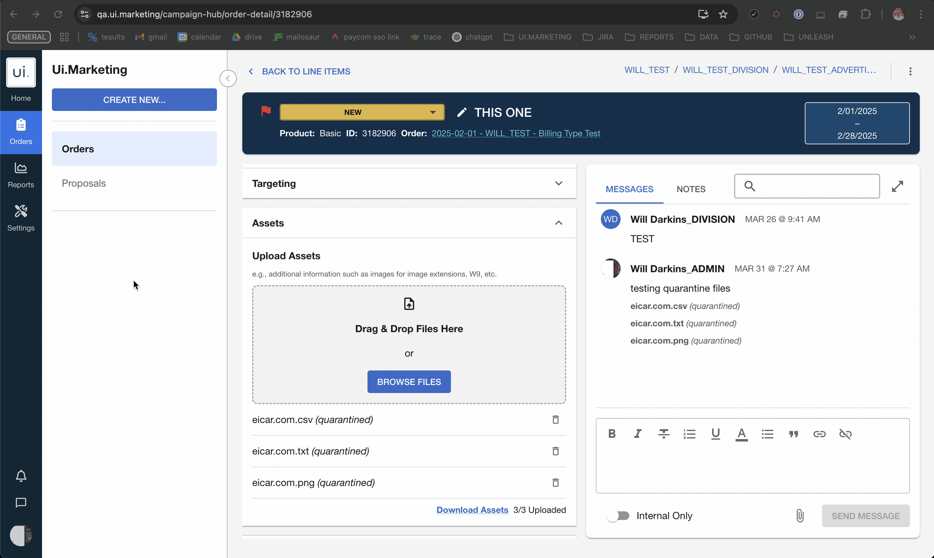Switch to the NOTES tab
Screen dimensions: 934x558
point(691,189)
